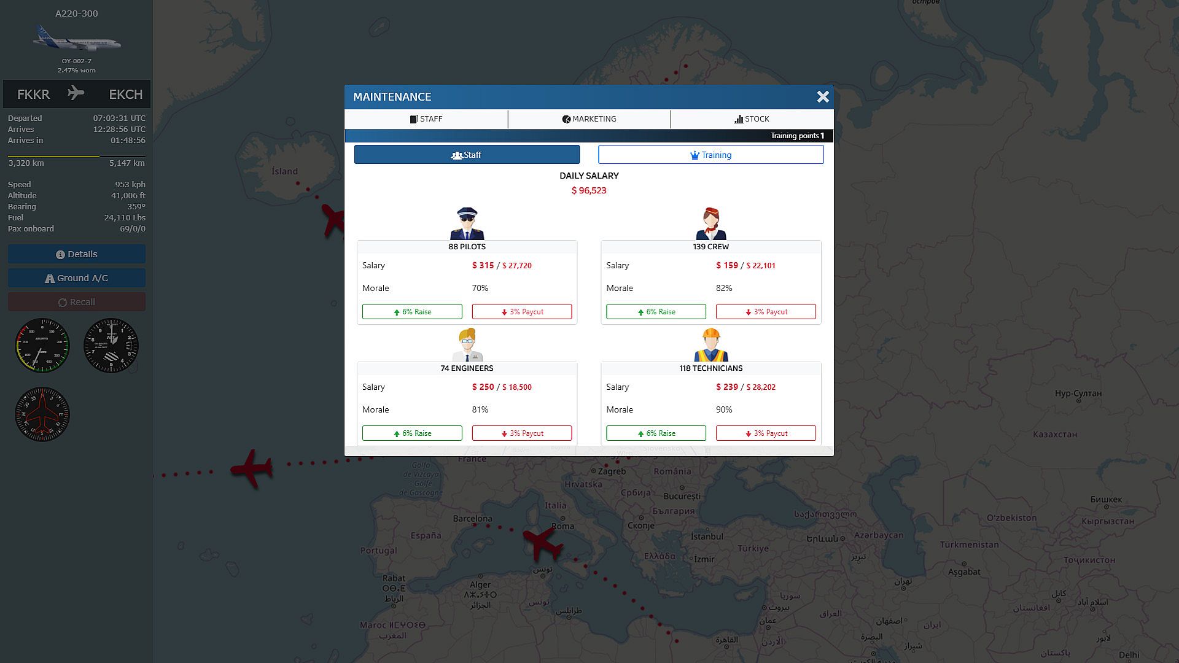This screenshot has height=663, width=1179.
Task: Click the heading indicator gauge
Action: coord(42,414)
